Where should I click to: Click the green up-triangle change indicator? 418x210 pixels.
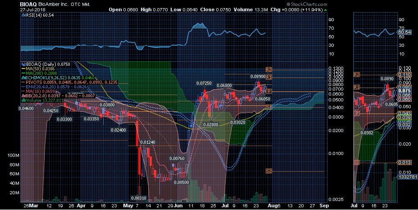coord(325,10)
